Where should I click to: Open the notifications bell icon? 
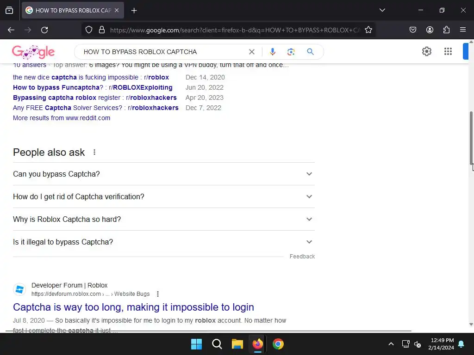coord(462,344)
